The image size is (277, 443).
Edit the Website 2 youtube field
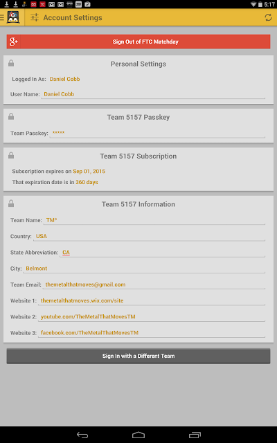point(152,317)
